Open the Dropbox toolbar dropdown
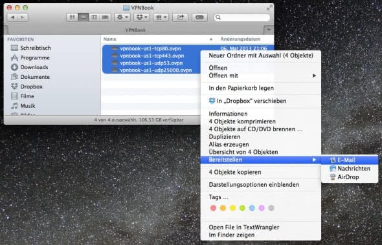The width and height of the screenshot is (382, 245). coord(142,17)
